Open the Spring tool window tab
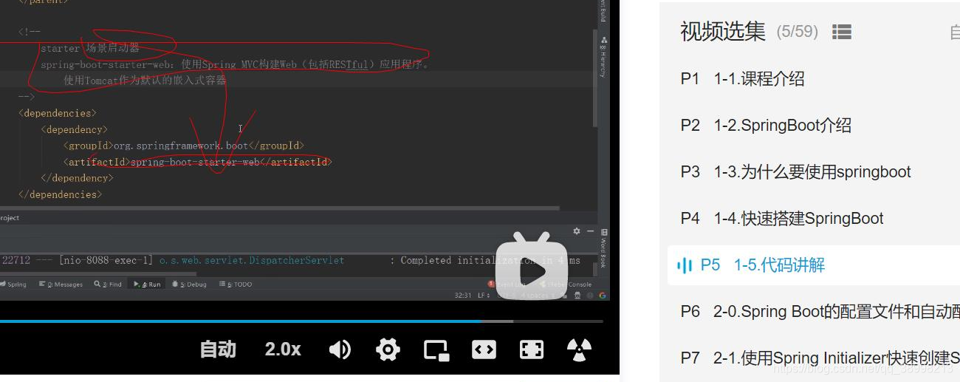960x382 pixels. point(14,284)
